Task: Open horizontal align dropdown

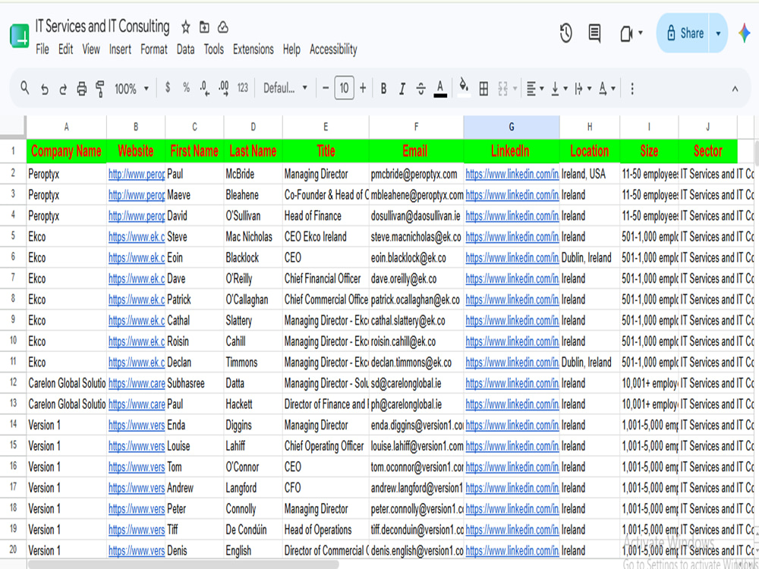Action: coord(535,89)
